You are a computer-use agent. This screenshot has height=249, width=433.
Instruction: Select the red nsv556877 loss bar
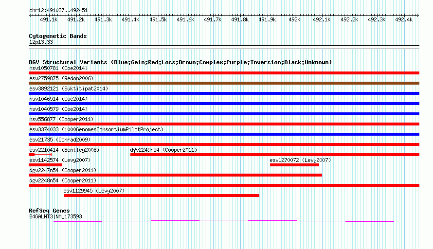(224, 124)
